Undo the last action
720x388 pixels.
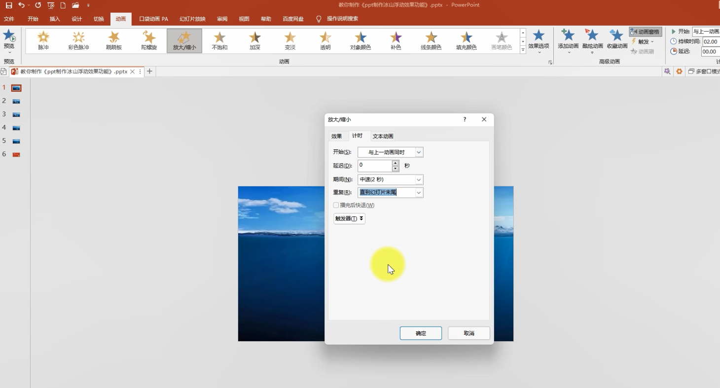pos(21,5)
